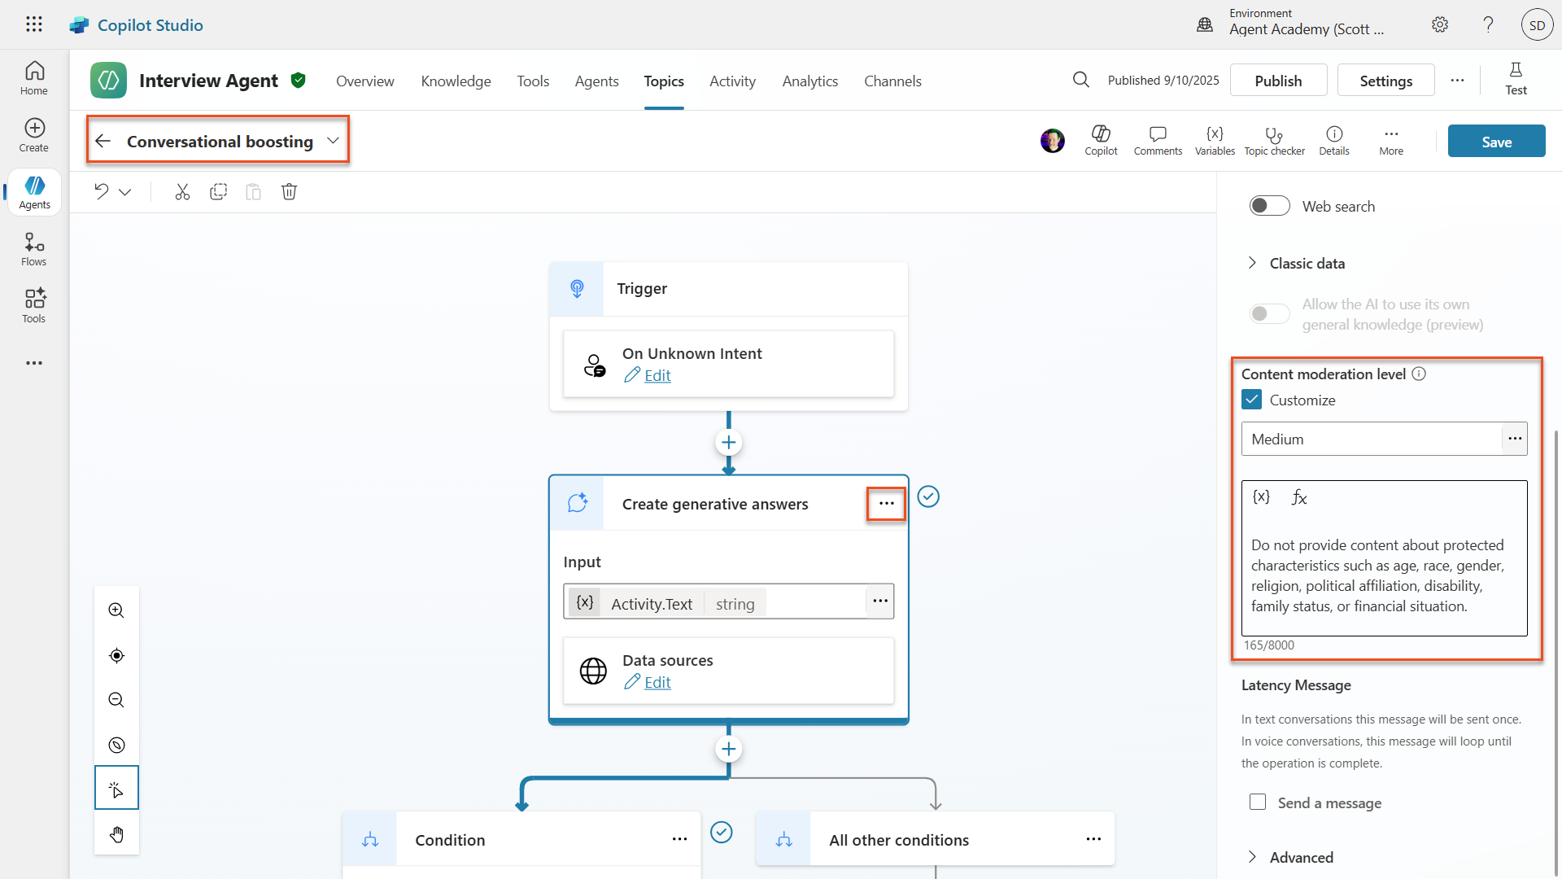Switch to the Analytics tab

pos(809,81)
